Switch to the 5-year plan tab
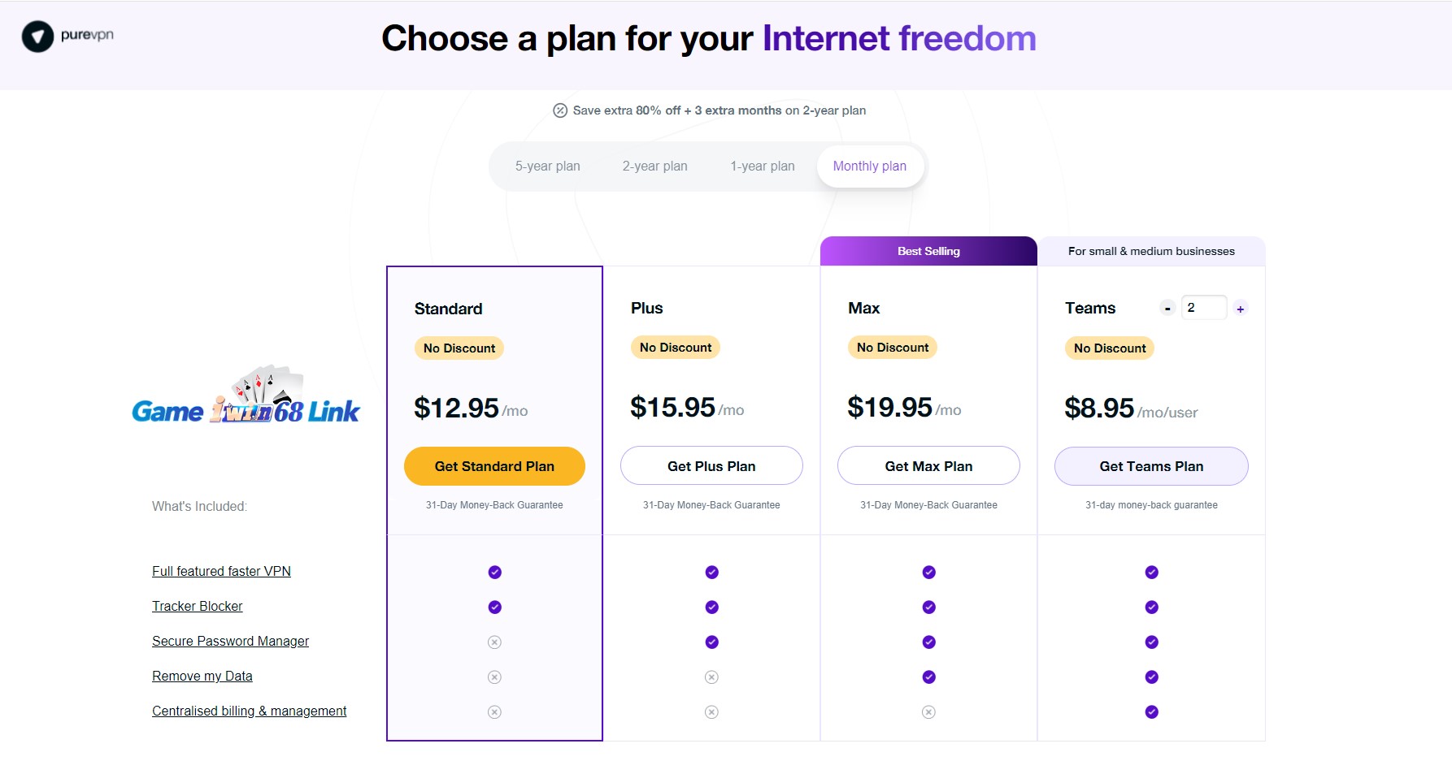The height and width of the screenshot is (774, 1452). click(x=547, y=166)
